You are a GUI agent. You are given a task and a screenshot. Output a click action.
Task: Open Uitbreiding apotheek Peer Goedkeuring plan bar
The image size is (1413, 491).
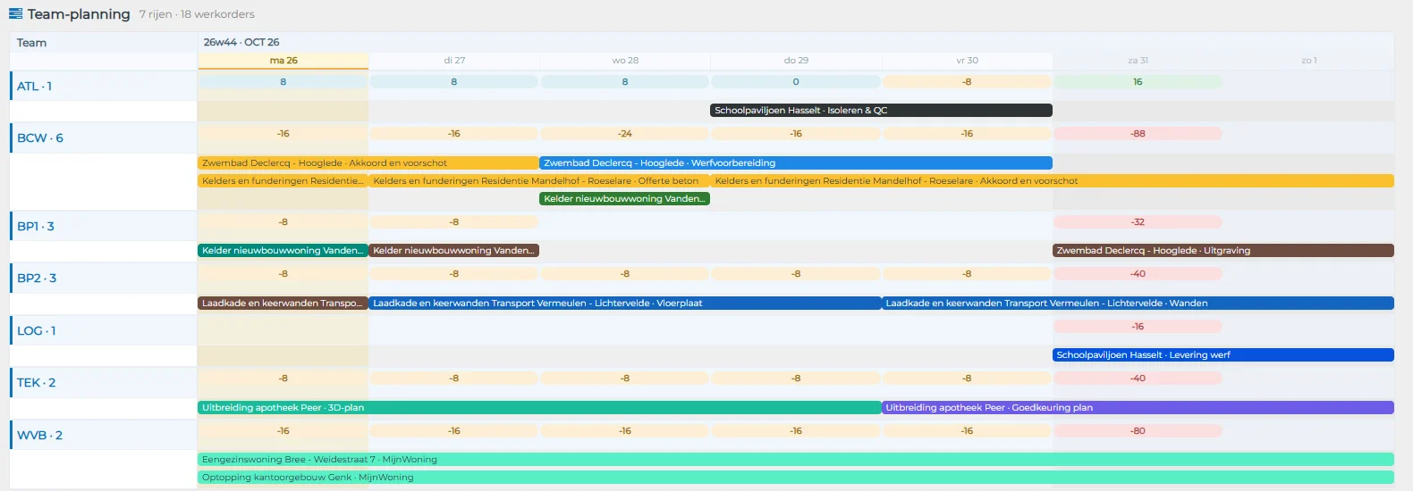(1138, 408)
